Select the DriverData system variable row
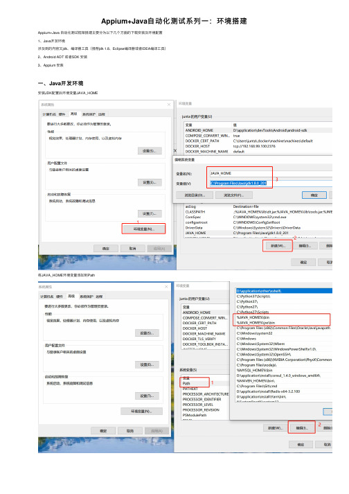This screenshot has width=349, height=494. [x=258, y=227]
